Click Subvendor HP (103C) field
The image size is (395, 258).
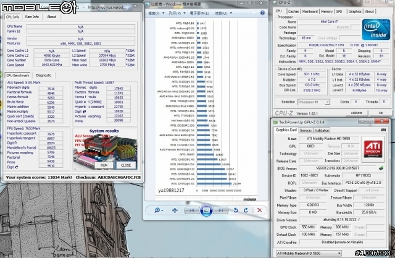pos(362,175)
